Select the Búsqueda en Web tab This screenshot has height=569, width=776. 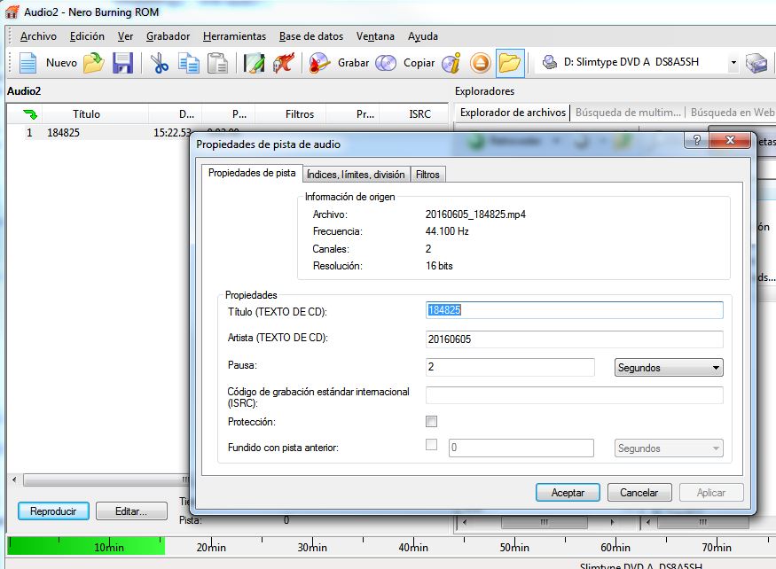pos(732,113)
